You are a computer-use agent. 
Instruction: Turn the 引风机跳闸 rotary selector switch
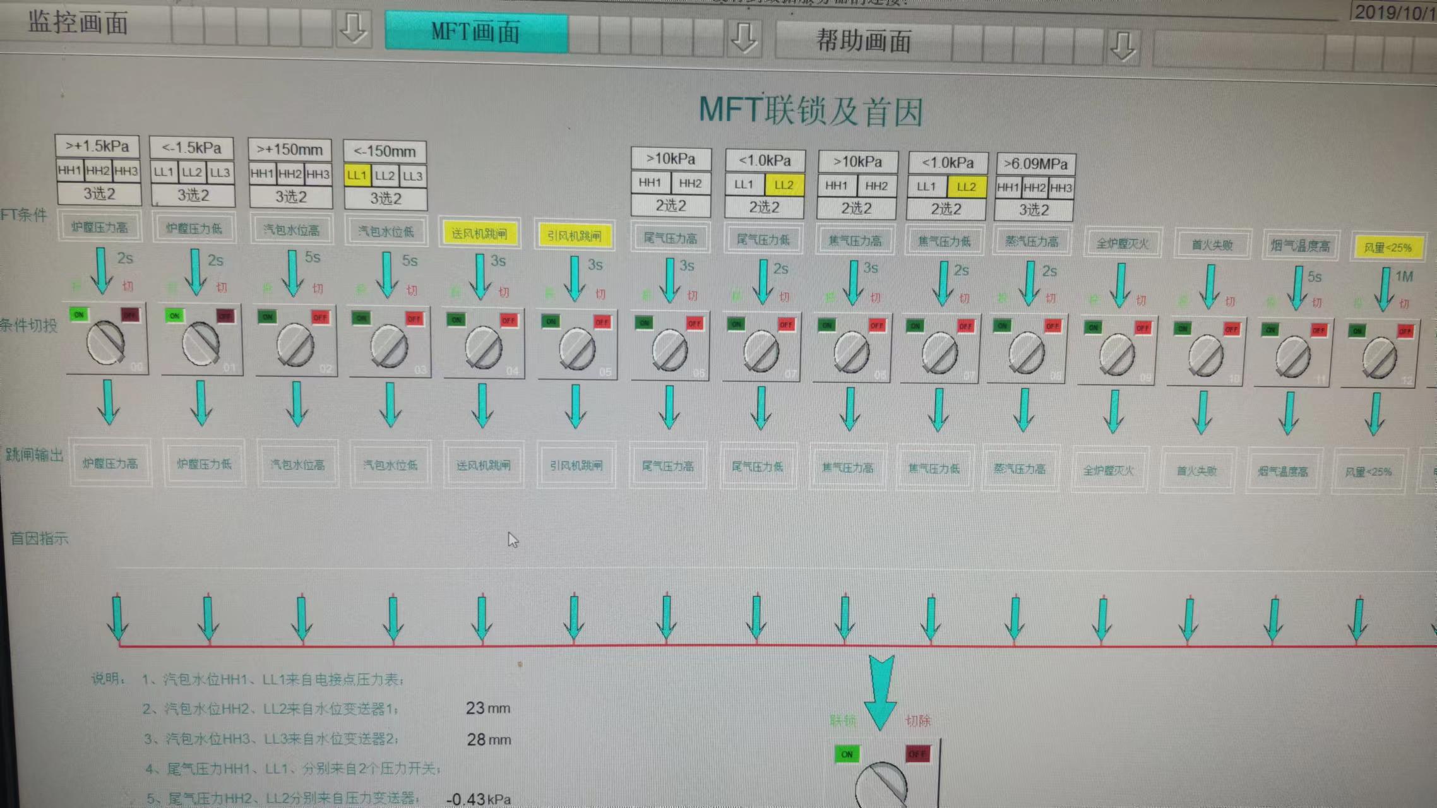pos(576,350)
